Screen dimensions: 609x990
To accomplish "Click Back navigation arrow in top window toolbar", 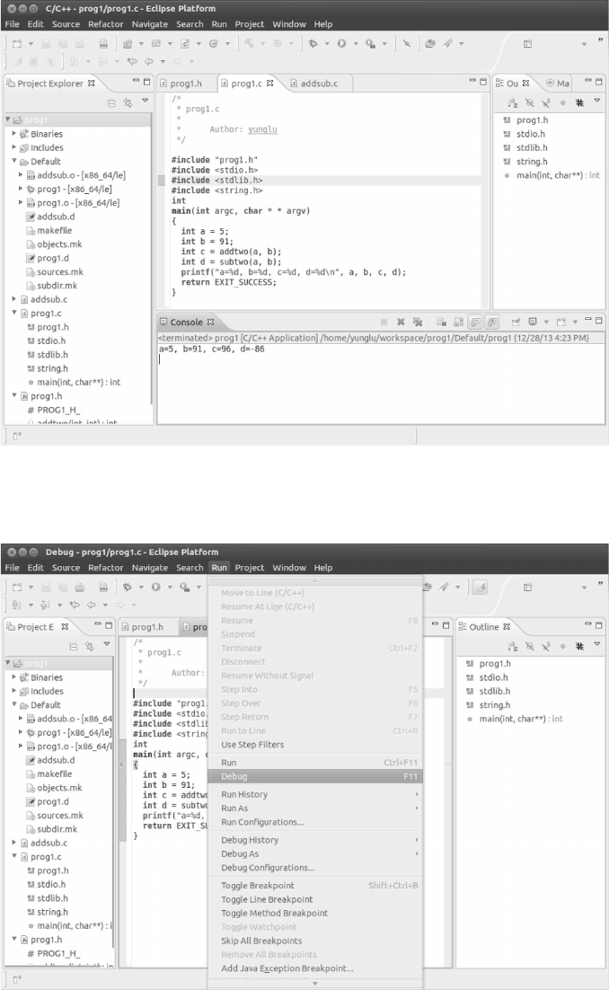I will [x=149, y=61].
